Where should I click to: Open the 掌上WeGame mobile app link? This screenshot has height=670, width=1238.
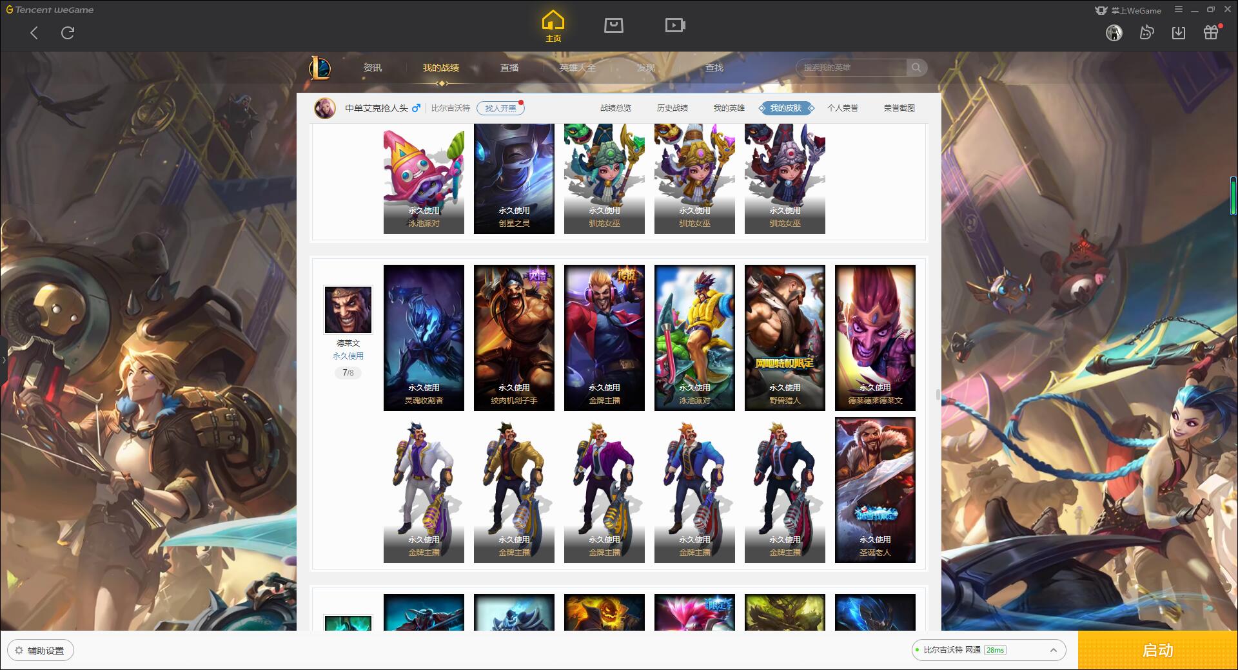click(x=1128, y=10)
